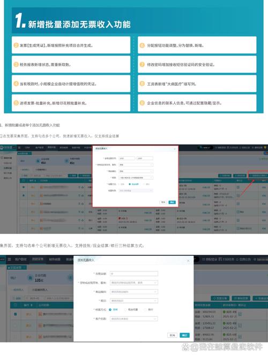Toggle the table header select-all checkbox in lower screenshot
This screenshot has width=268, height=357.
[x=16, y=305]
